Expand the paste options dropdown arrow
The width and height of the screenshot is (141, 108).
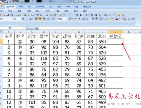57,15
